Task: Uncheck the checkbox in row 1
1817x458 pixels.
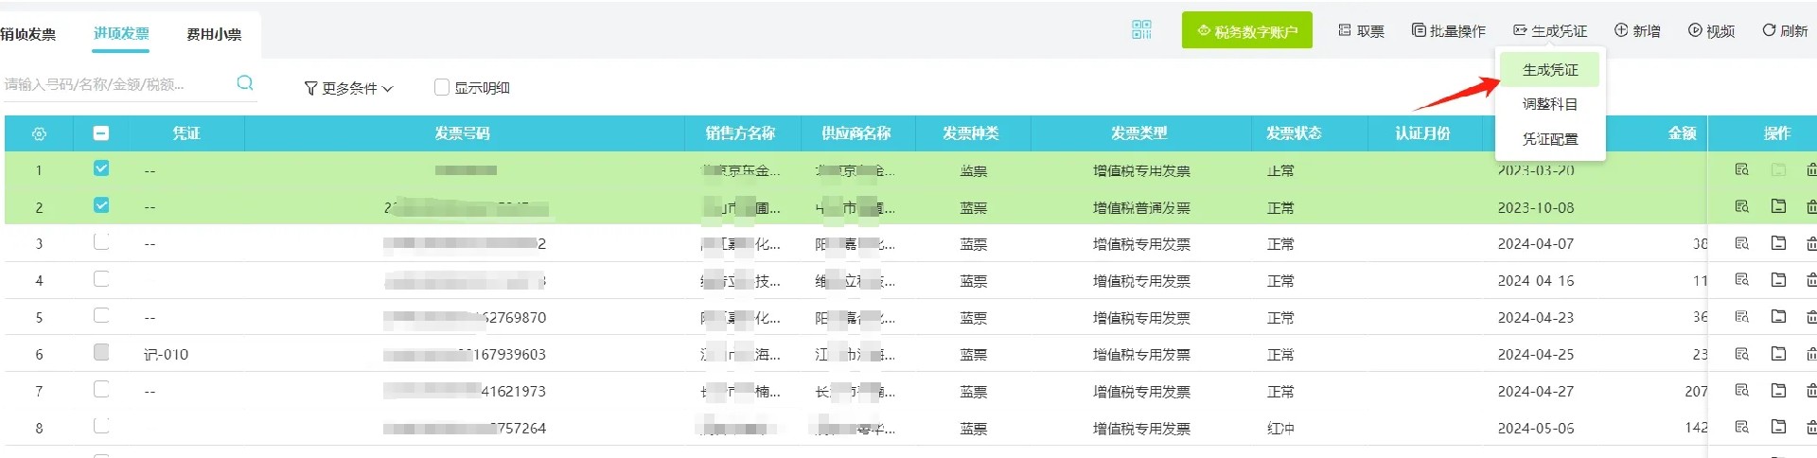Action: point(101,168)
